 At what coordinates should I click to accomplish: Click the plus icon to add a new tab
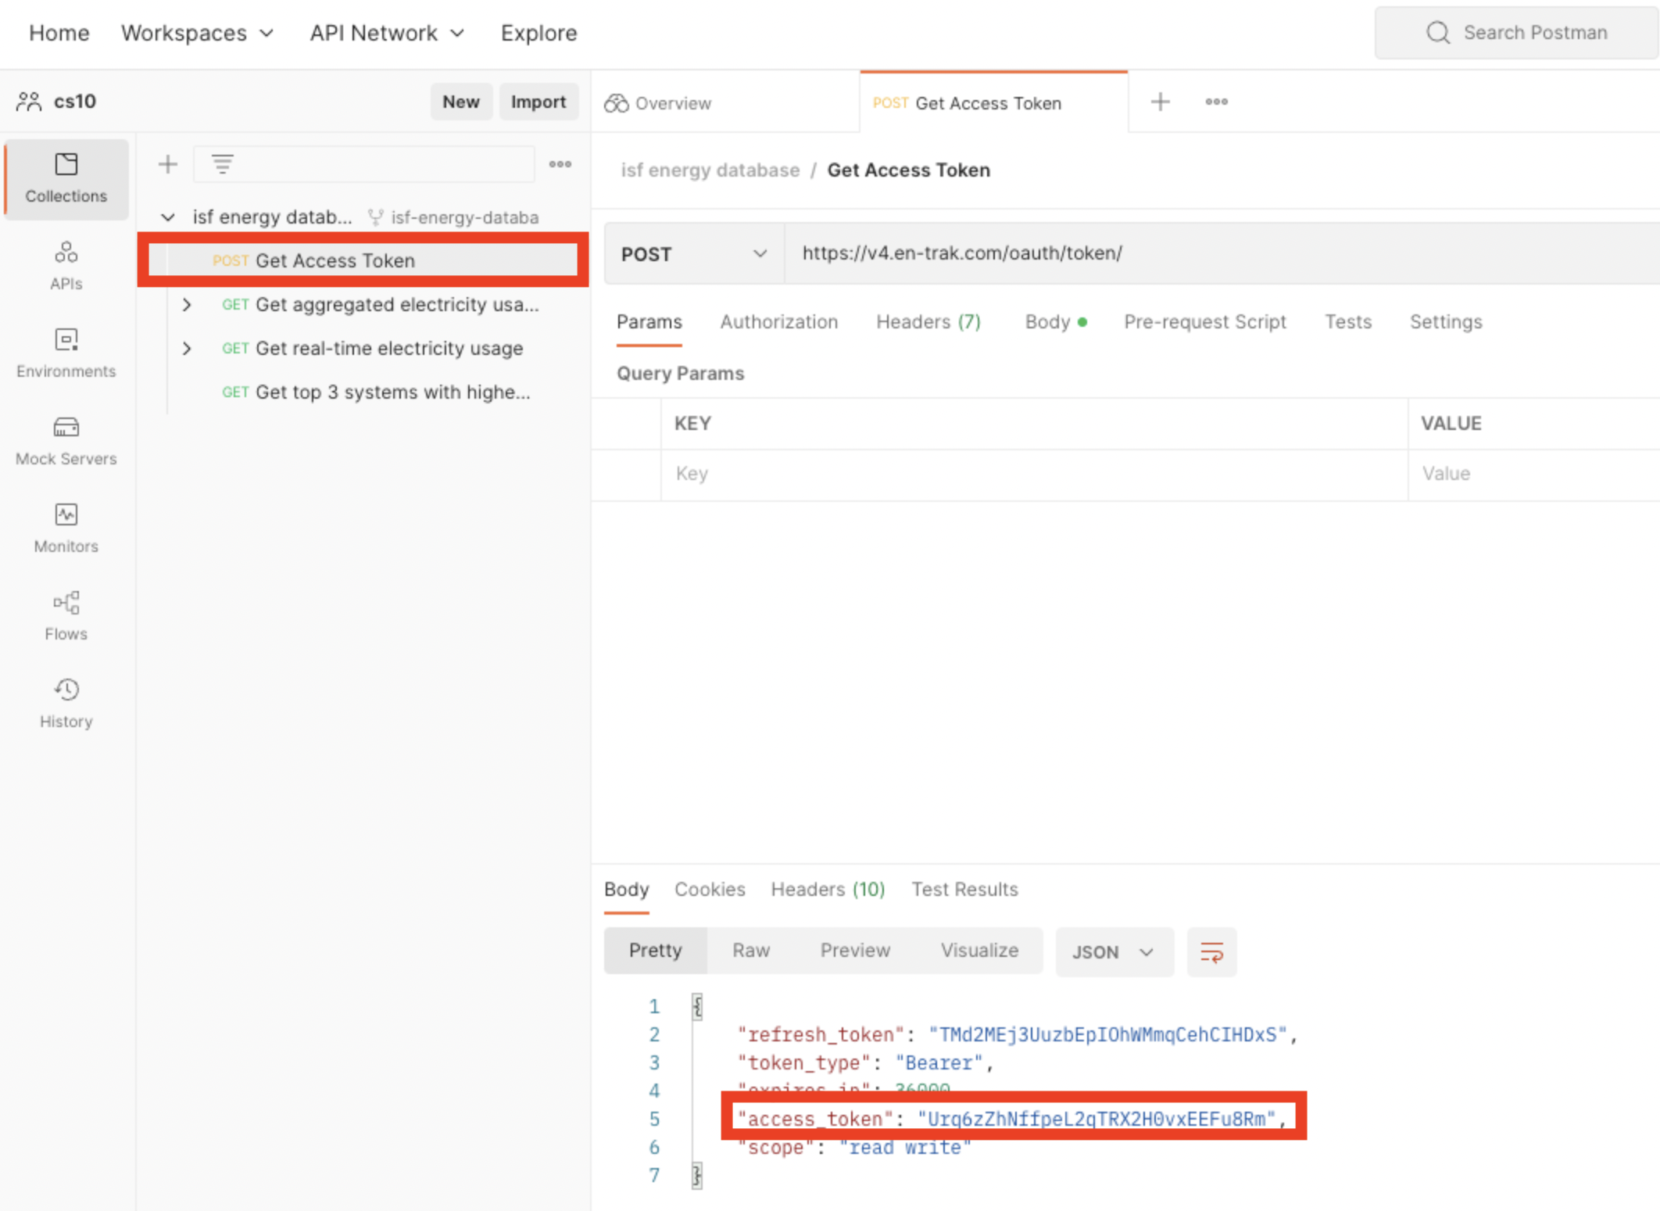tap(1160, 102)
